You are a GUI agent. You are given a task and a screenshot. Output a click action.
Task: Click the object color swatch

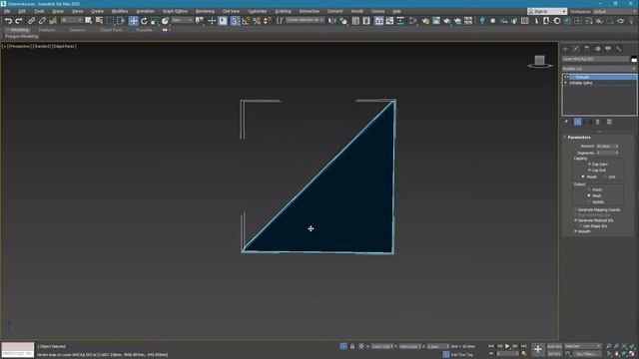(x=634, y=59)
